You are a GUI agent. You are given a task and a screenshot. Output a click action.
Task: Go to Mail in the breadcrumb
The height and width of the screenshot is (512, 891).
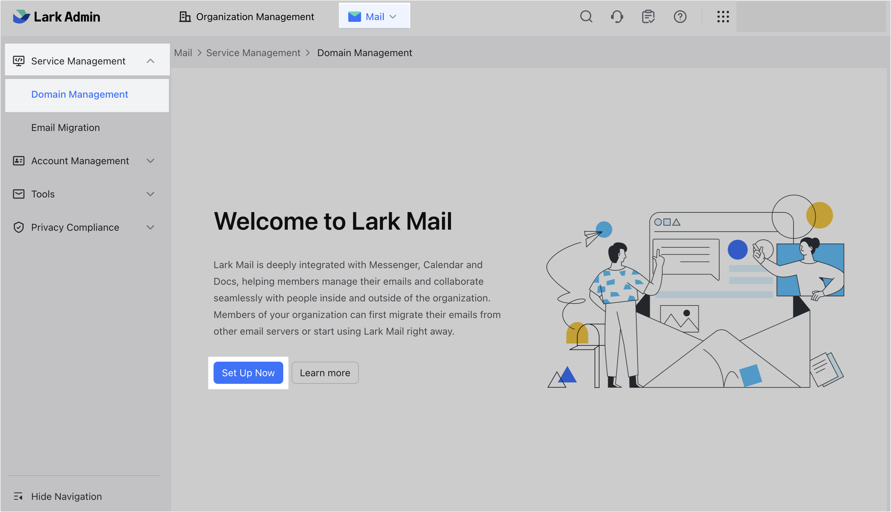click(x=183, y=53)
